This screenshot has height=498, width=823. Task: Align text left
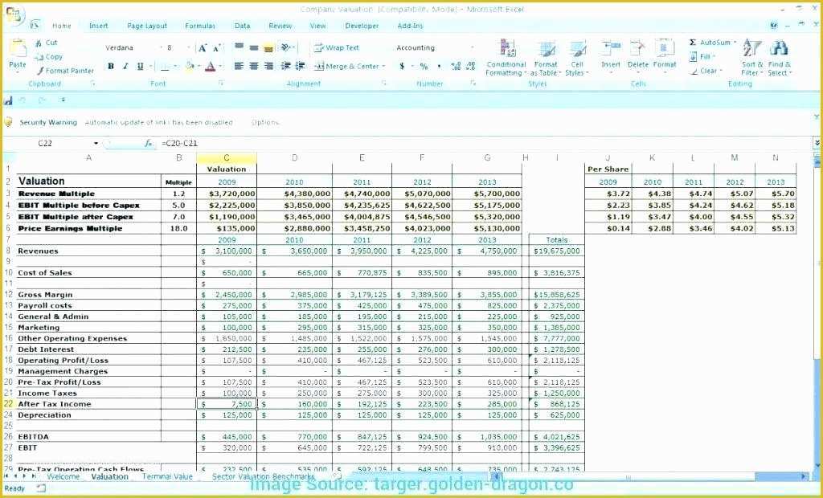click(240, 66)
